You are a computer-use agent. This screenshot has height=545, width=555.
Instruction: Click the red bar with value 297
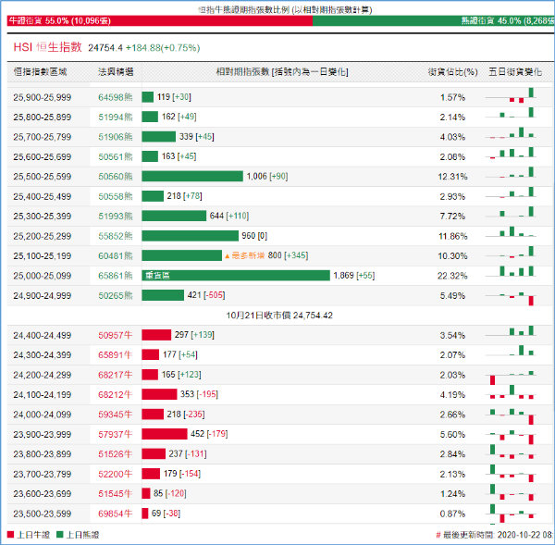click(x=156, y=335)
